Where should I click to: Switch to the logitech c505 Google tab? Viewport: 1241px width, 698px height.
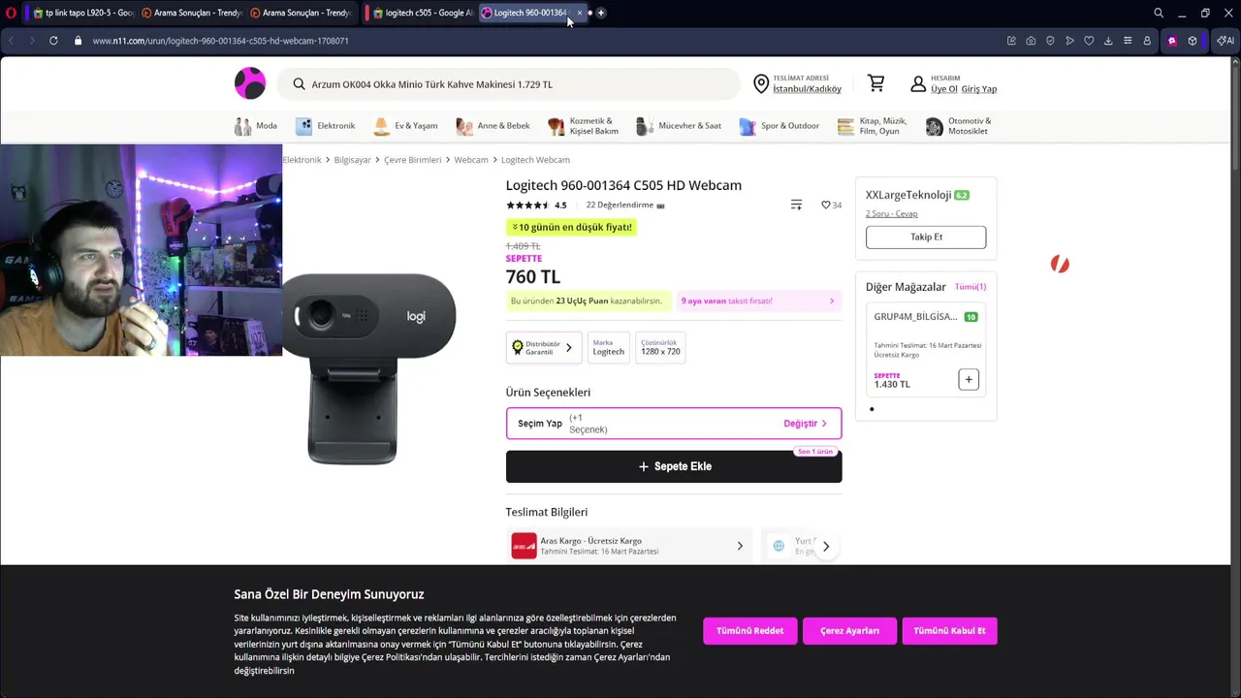pos(423,13)
